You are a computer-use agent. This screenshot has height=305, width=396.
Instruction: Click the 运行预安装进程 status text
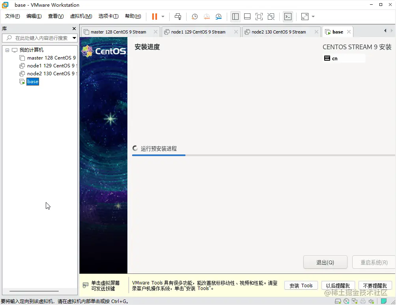click(x=159, y=149)
